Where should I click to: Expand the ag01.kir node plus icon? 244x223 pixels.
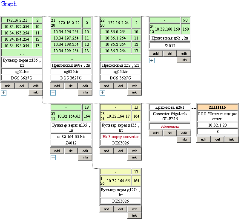tap(3, 93)
